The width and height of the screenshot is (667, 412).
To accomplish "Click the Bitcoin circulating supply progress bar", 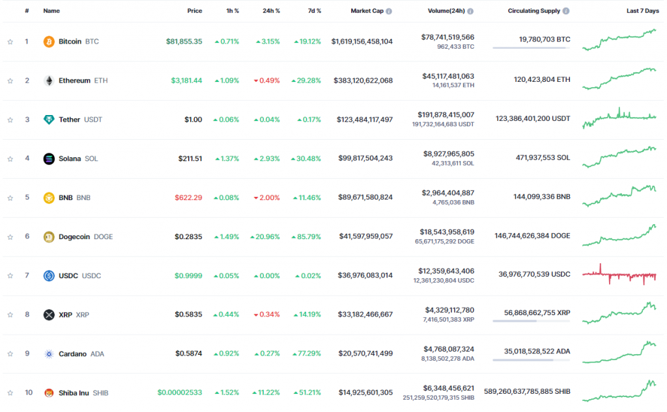I will [532, 48].
